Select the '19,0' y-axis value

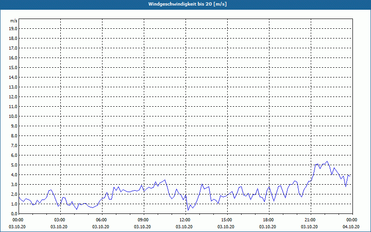(13, 29)
